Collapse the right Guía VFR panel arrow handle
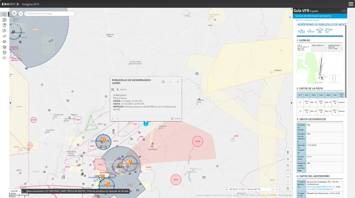 291,103
